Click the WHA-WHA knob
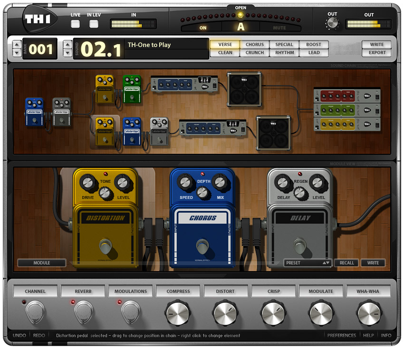The image size is (404, 348). (369, 314)
